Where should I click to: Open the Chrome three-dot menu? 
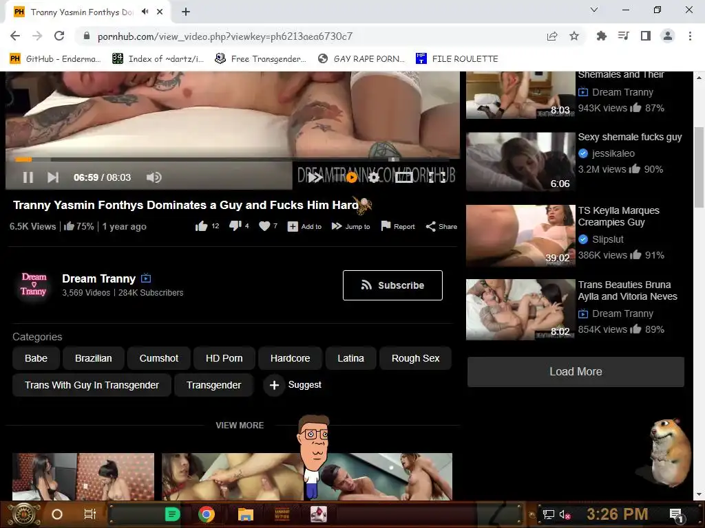click(690, 36)
